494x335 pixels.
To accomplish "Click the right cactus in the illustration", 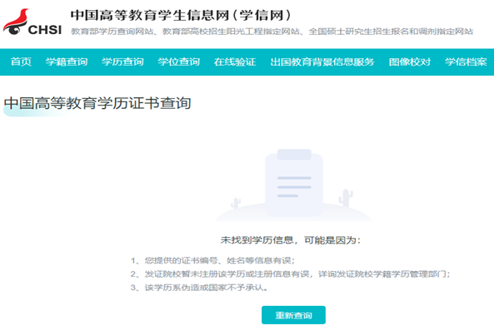I will coord(346,198).
